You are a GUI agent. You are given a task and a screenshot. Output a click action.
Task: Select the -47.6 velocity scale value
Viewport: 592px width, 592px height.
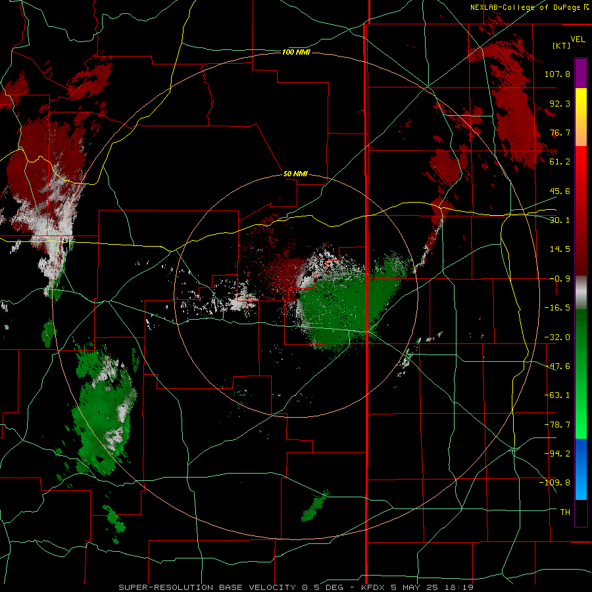(557, 366)
